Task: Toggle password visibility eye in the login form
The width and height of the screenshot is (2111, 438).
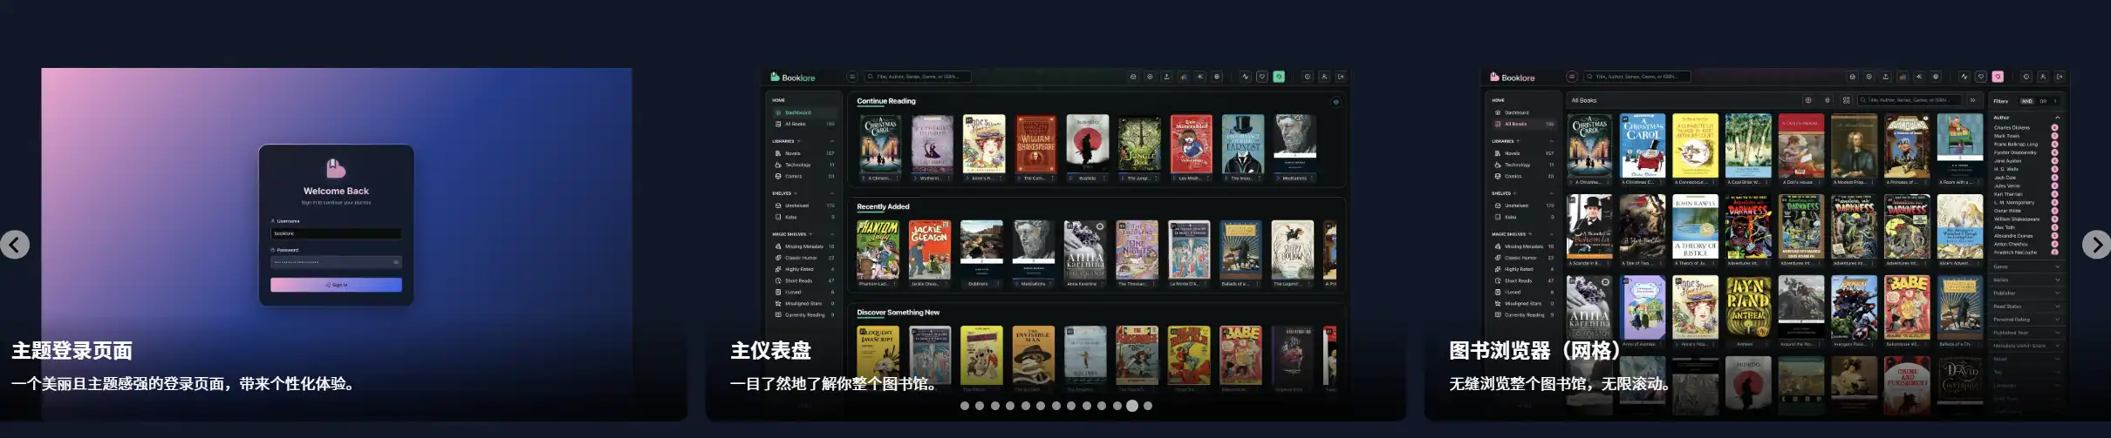Action: [x=396, y=262]
